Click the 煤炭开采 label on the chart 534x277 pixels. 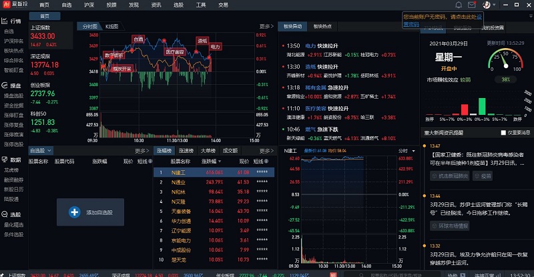point(122,69)
